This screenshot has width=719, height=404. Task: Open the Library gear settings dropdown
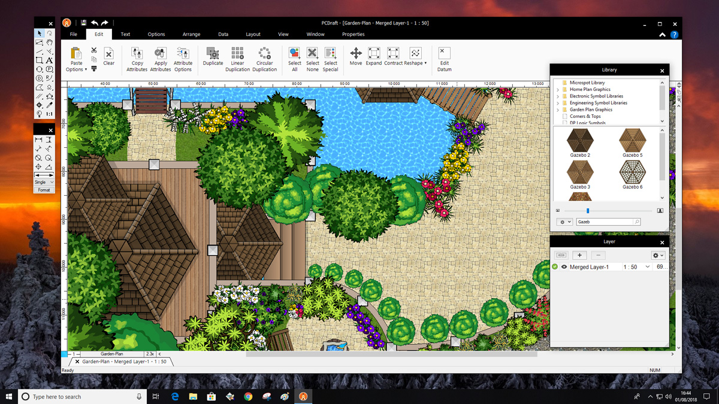pos(564,221)
